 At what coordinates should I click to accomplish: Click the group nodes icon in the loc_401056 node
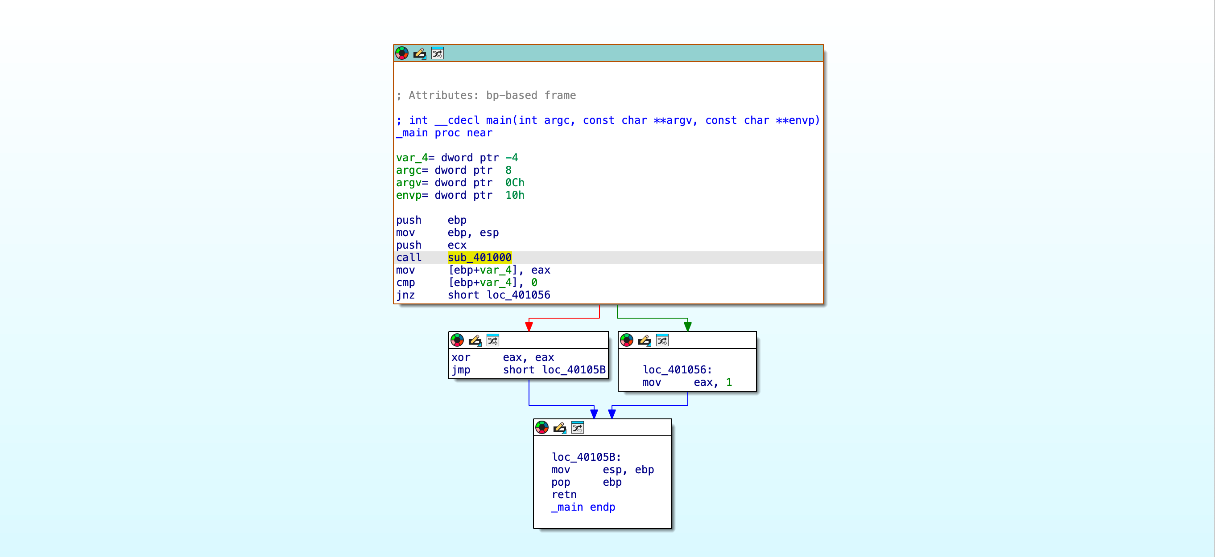coord(662,340)
